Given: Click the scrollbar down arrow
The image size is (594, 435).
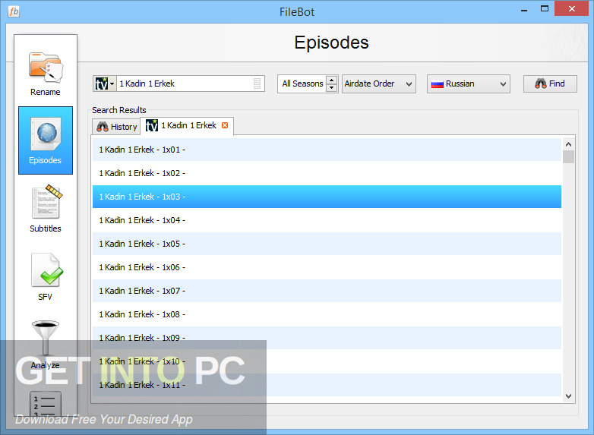Looking at the screenshot, I should 568,396.
